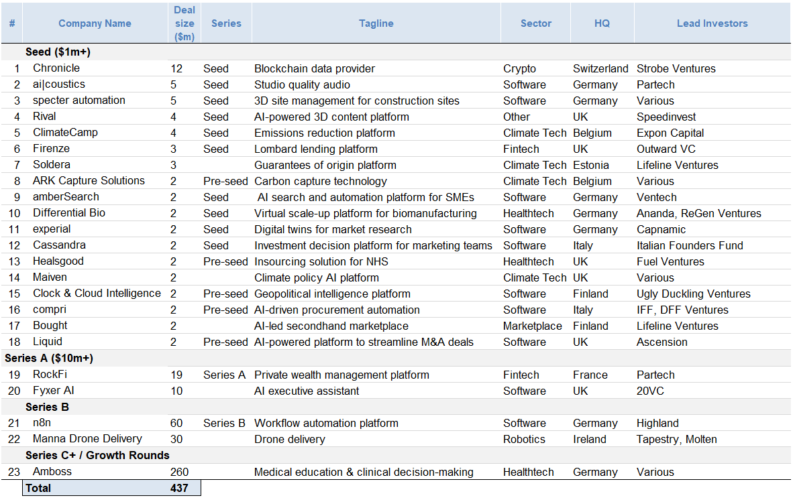Select the ARK Capture Solutions cell
The image size is (793, 504).
coord(89,181)
